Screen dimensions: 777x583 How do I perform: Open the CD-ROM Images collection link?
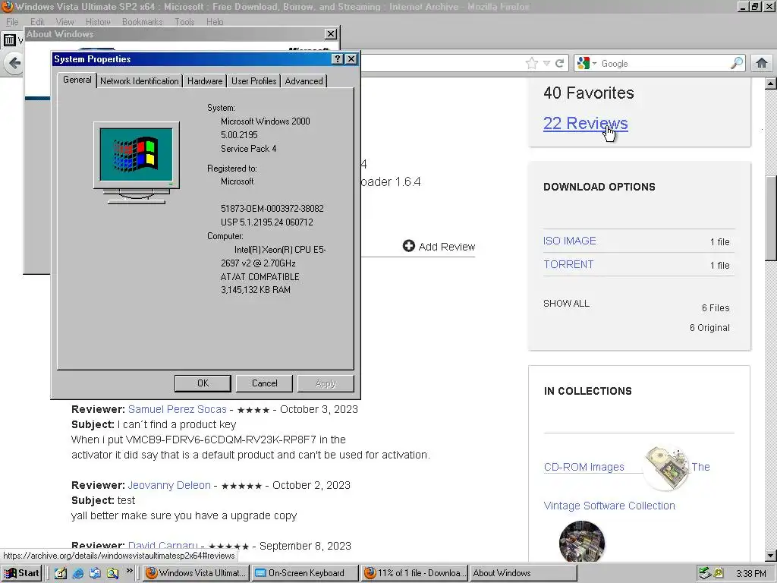(584, 467)
